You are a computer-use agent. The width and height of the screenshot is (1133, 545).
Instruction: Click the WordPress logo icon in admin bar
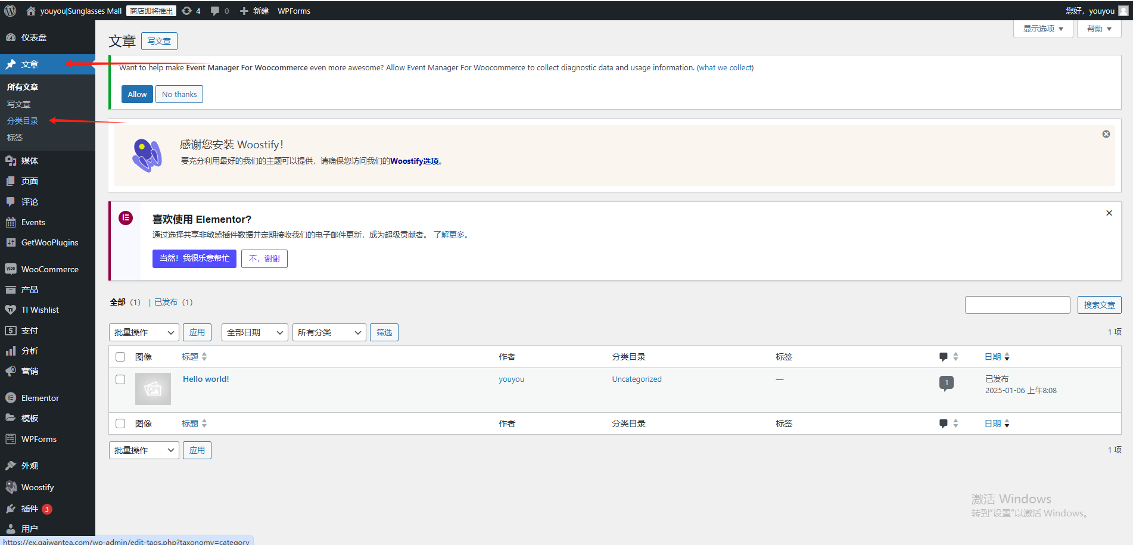(x=10, y=11)
